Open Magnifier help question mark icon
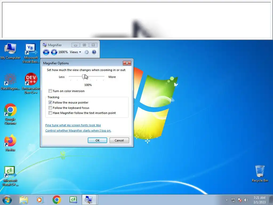Image resolution: width=273 pixels, height=205 pixels. (x=94, y=52)
